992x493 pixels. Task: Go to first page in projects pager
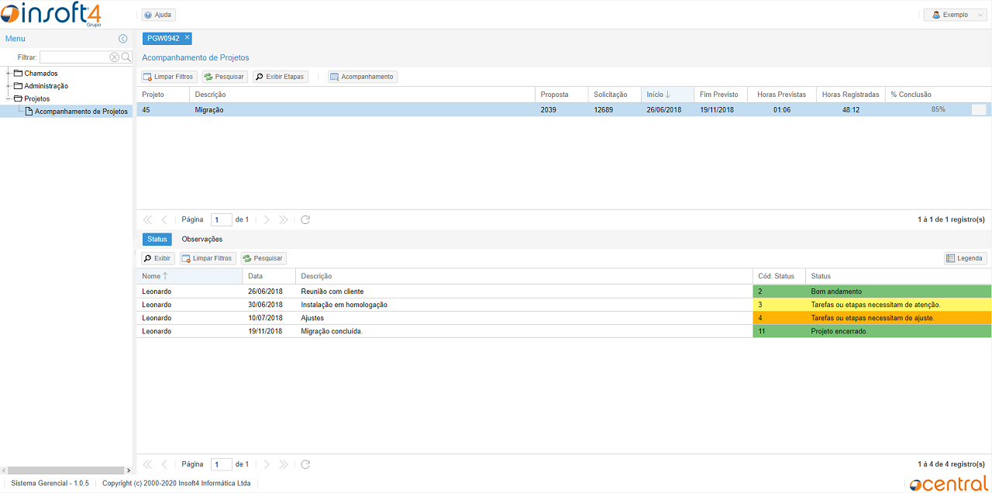pyautogui.click(x=147, y=220)
